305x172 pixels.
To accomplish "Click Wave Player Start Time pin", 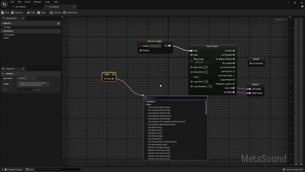I will point(192,67).
